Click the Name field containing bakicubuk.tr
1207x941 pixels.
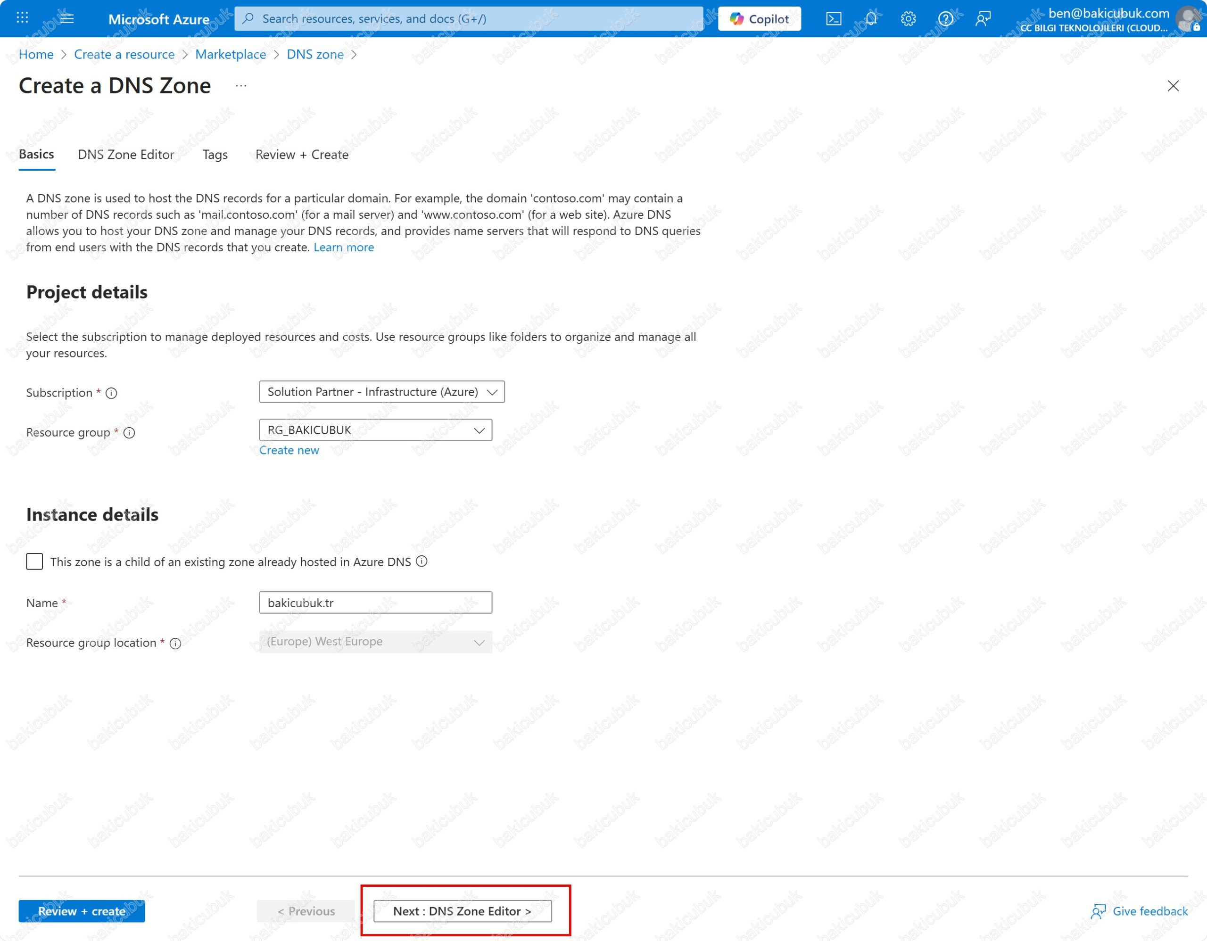point(375,603)
